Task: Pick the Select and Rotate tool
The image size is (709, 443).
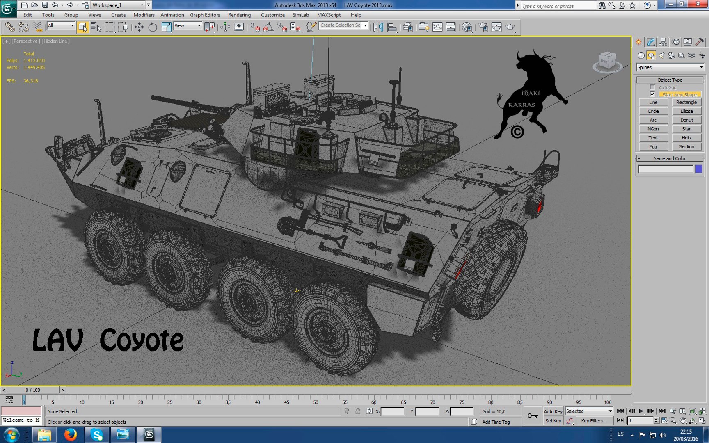Action: point(153,27)
